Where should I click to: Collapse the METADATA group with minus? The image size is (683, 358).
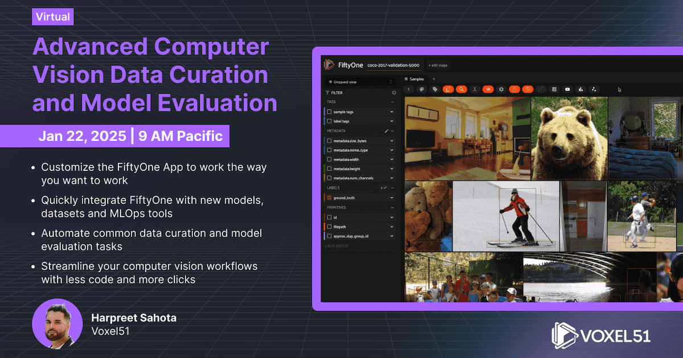pos(392,131)
